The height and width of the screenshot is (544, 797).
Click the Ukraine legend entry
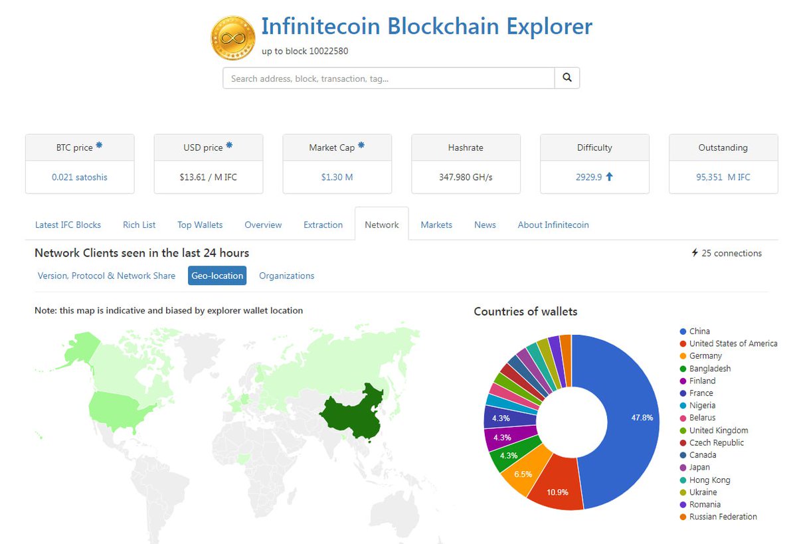click(x=698, y=492)
